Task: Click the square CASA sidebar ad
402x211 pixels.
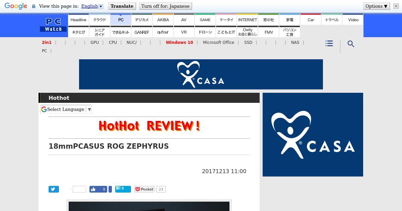Action: (313, 135)
